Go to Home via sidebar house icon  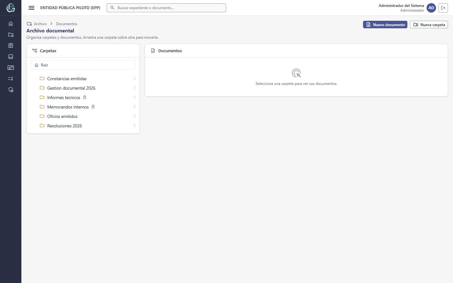click(11, 24)
